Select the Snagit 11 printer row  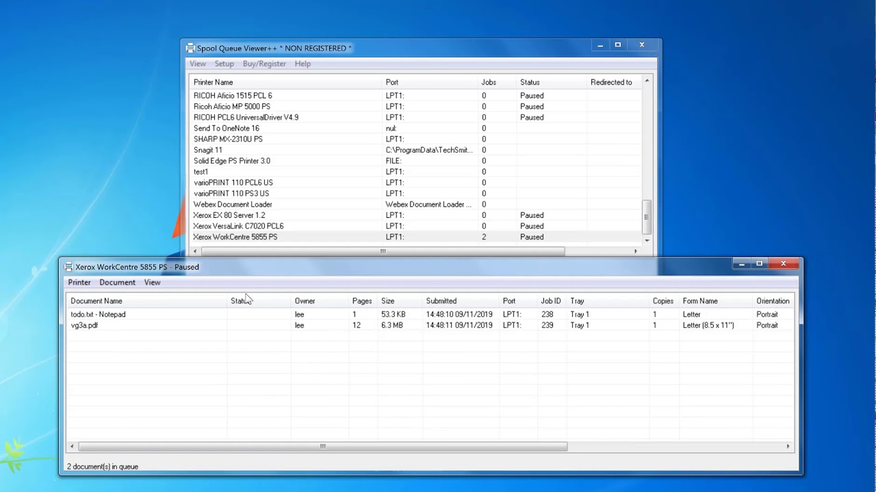coord(415,150)
